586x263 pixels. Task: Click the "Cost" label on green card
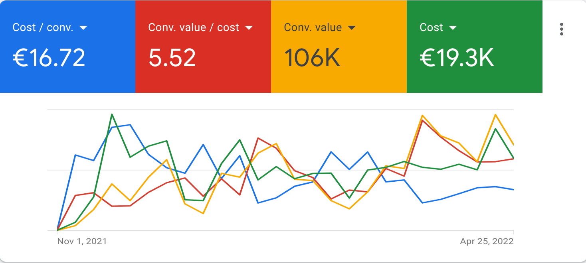point(431,27)
